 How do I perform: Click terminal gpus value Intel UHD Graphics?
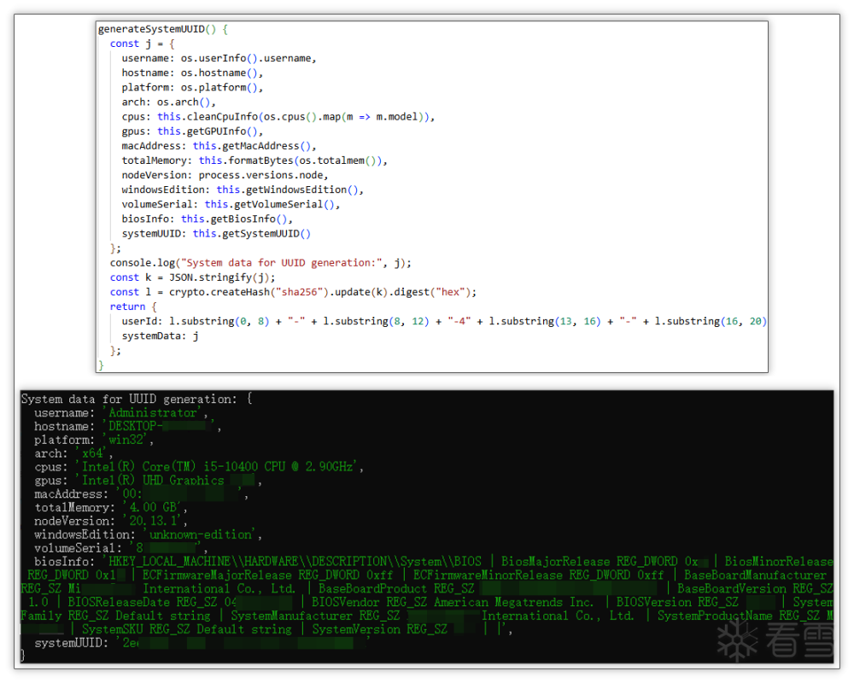tap(167, 481)
